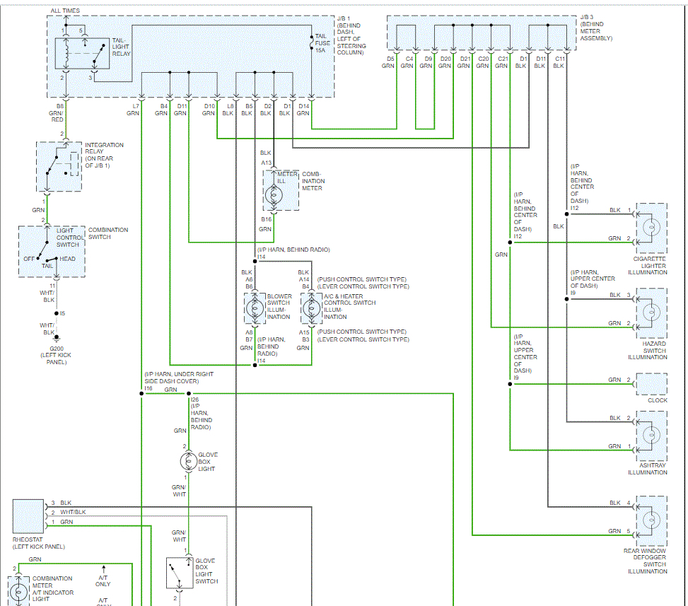Select the blower switch illumination bulb symbol
Image resolution: width=688 pixels, height=606 pixels.
pos(255,308)
